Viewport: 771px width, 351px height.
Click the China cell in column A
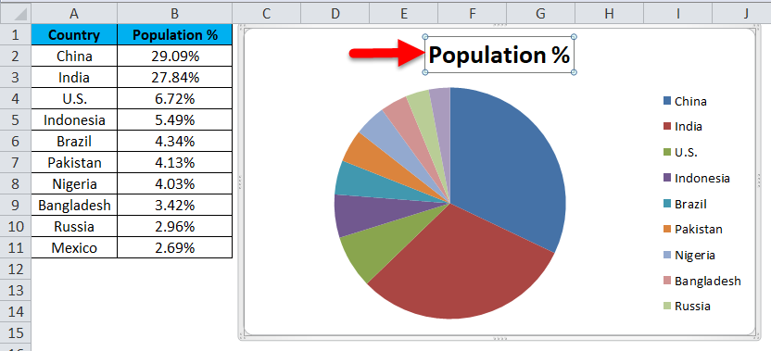(x=74, y=56)
